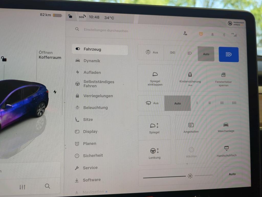Open Lenkung steering wheel adjustment
The image size is (262, 197).
click(155, 153)
